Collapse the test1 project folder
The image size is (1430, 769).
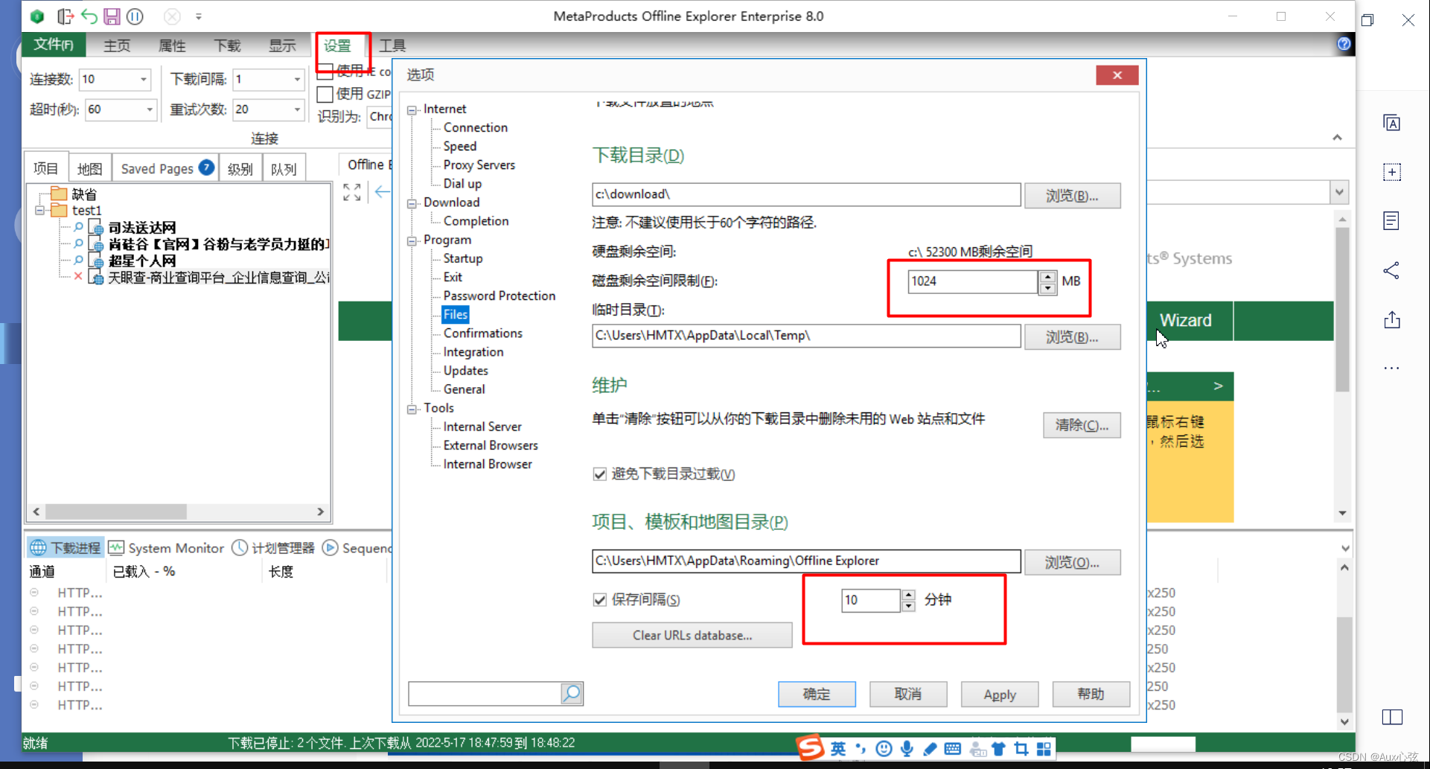coord(40,211)
